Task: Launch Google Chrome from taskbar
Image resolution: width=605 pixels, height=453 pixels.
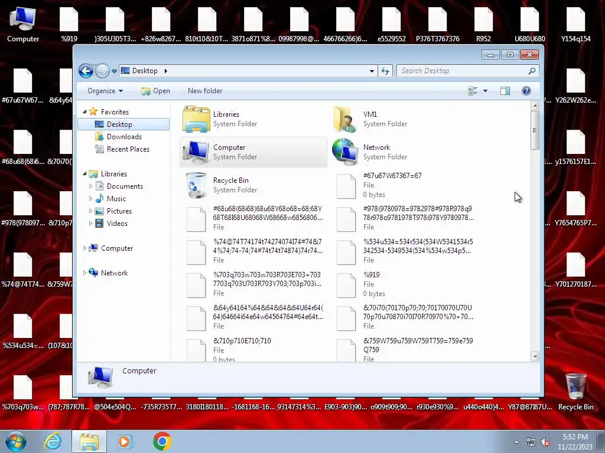Action: point(162,441)
